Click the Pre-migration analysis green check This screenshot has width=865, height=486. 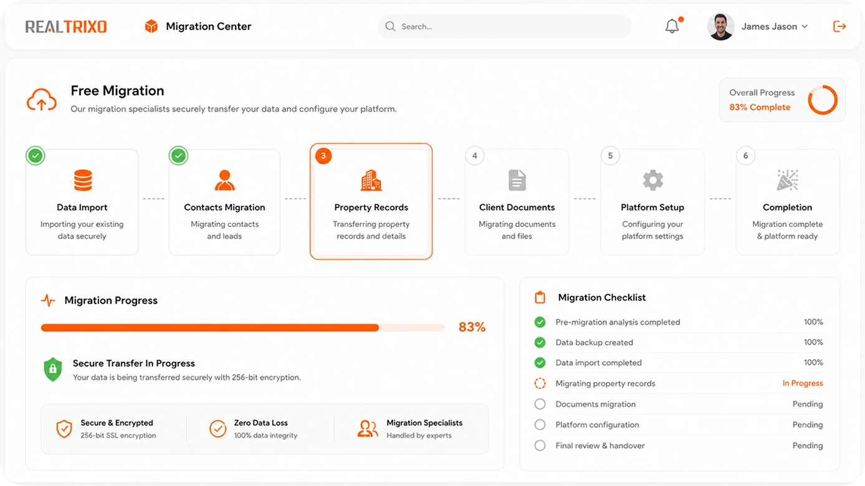(540, 322)
